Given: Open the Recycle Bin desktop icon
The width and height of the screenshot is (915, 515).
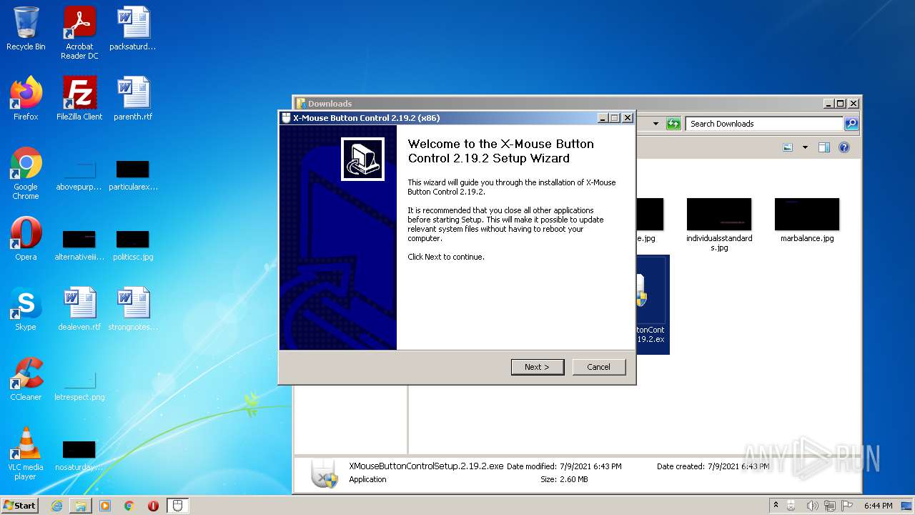Looking at the screenshot, I should pos(26,29).
